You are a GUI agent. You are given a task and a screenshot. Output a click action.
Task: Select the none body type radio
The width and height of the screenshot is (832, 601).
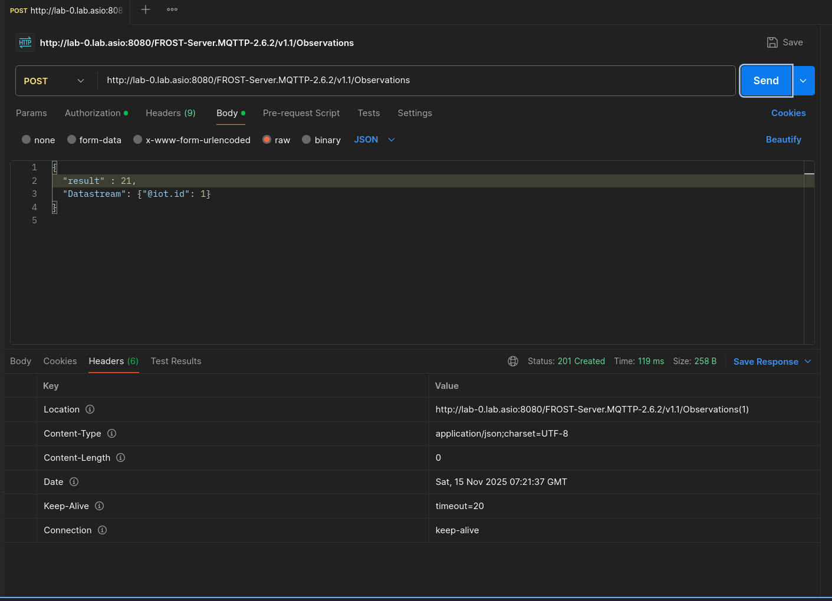tap(27, 140)
